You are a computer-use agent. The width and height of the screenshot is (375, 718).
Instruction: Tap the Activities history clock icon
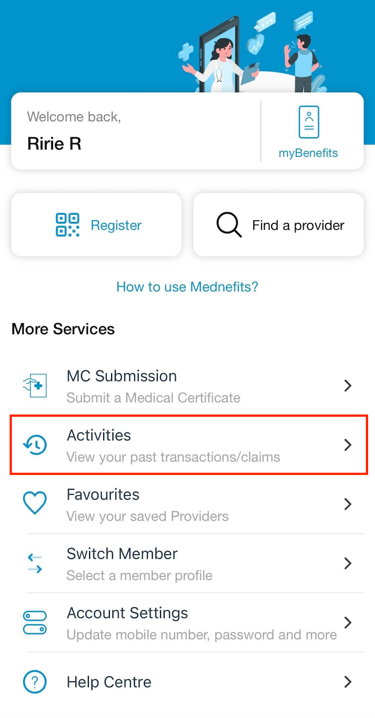[x=35, y=445]
